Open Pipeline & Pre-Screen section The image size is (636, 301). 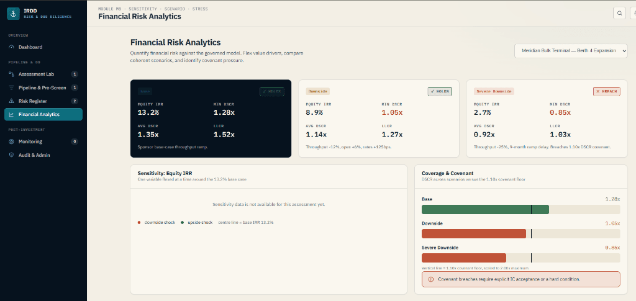coord(43,88)
